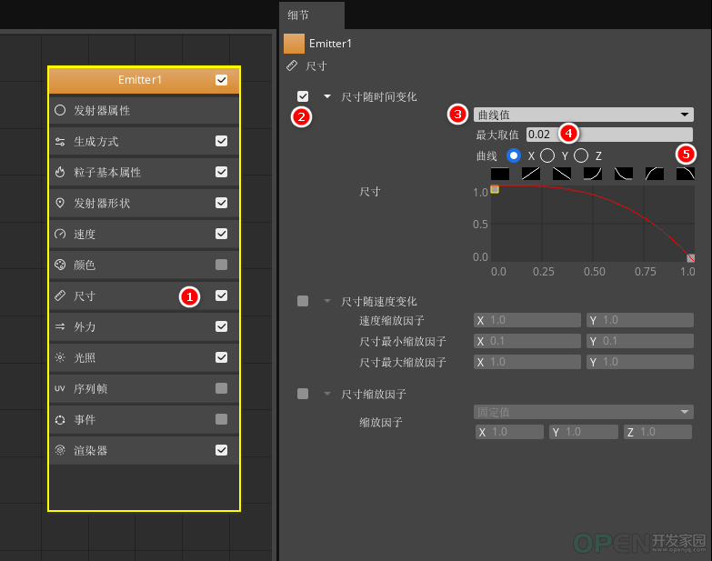Select the curve start keyframe point
The height and width of the screenshot is (561, 712).
point(495,189)
